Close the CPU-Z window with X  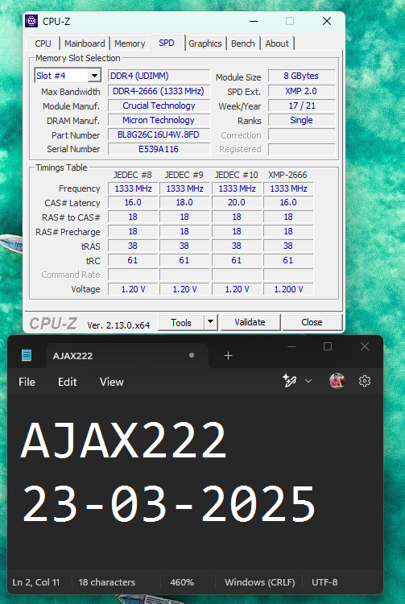tap(327, 21)
